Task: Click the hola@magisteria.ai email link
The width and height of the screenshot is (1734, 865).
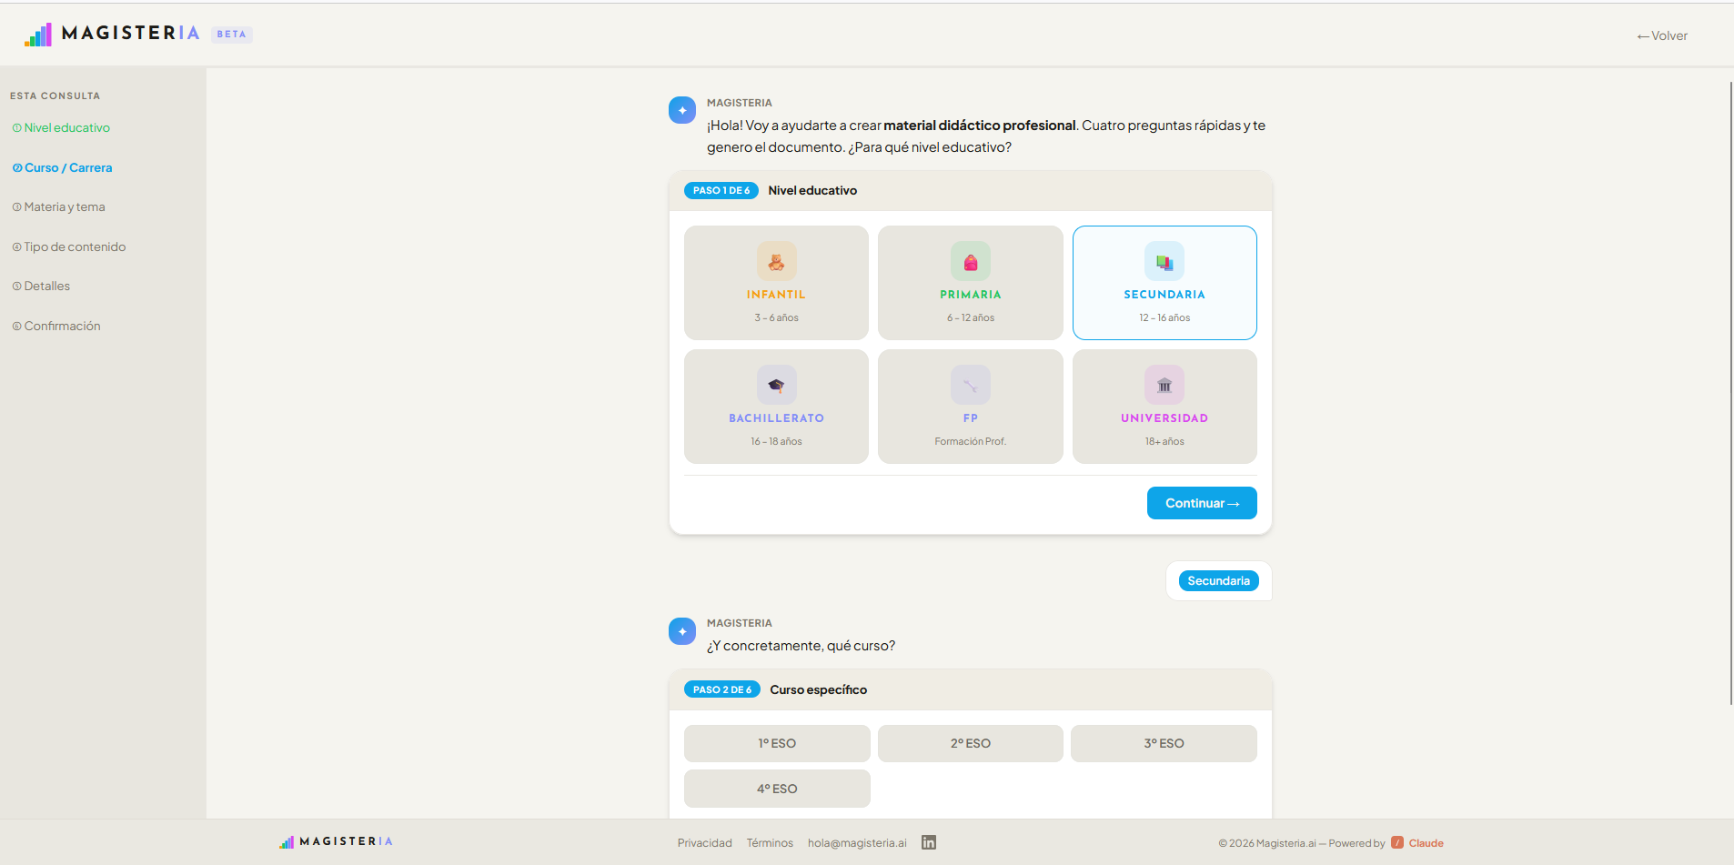Action: click(x=857, y=843)
